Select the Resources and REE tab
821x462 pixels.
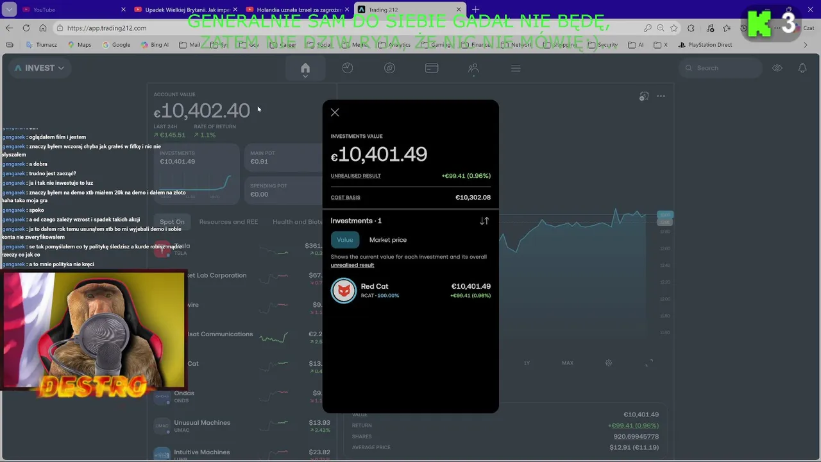click(x=228, y=222)
